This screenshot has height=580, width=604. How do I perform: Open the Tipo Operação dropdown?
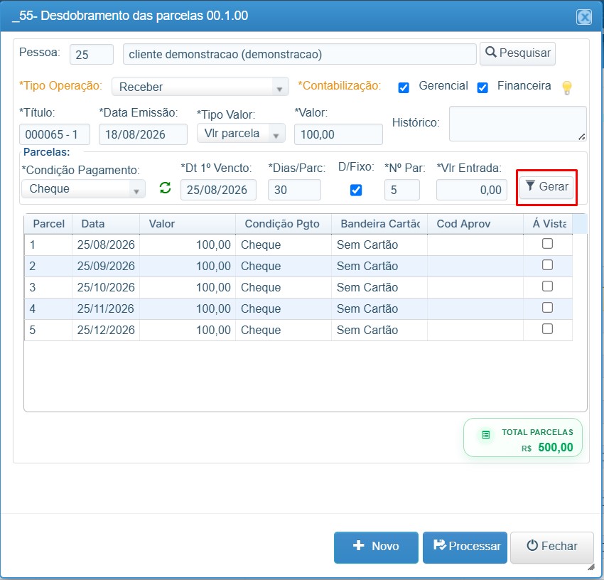tap(200, 87)
